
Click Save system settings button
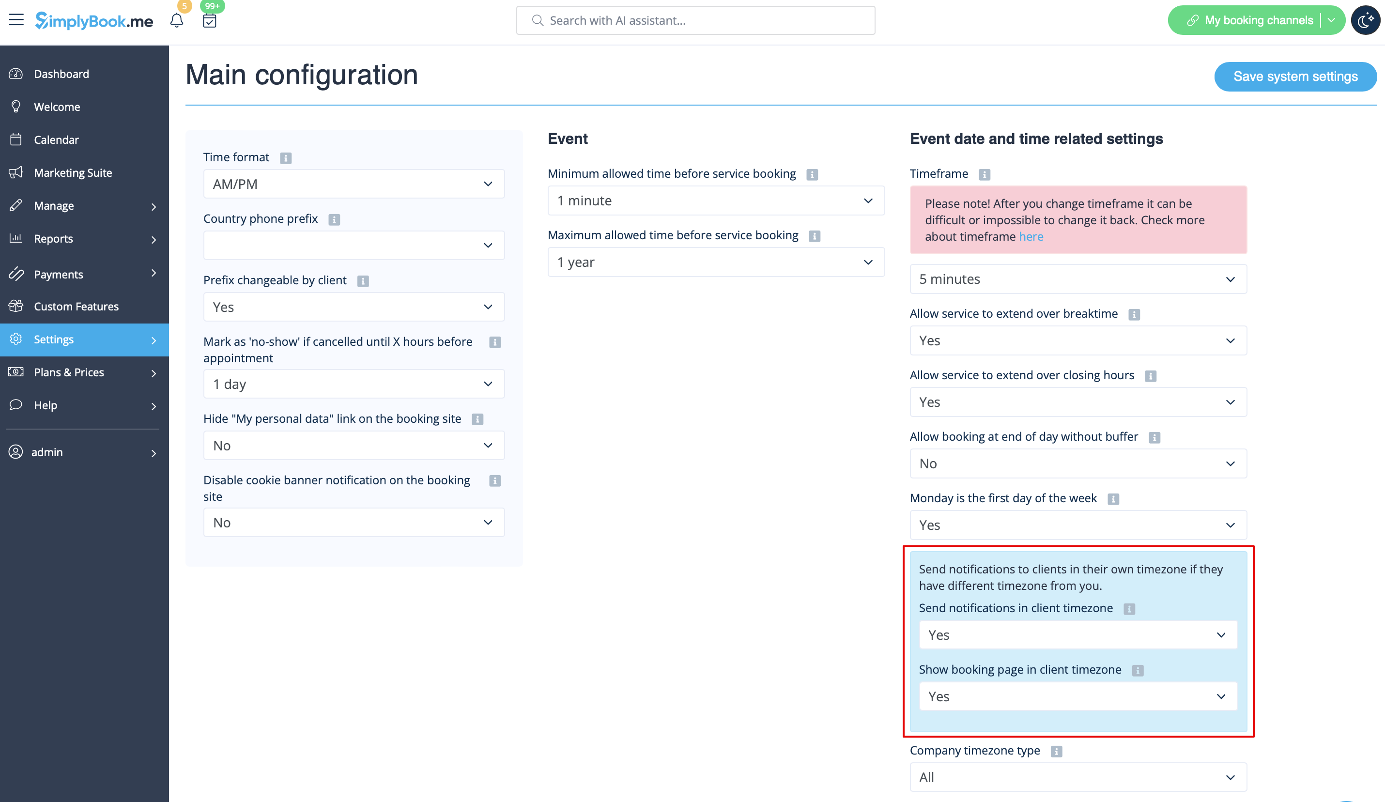click(x=1295, y=77)
